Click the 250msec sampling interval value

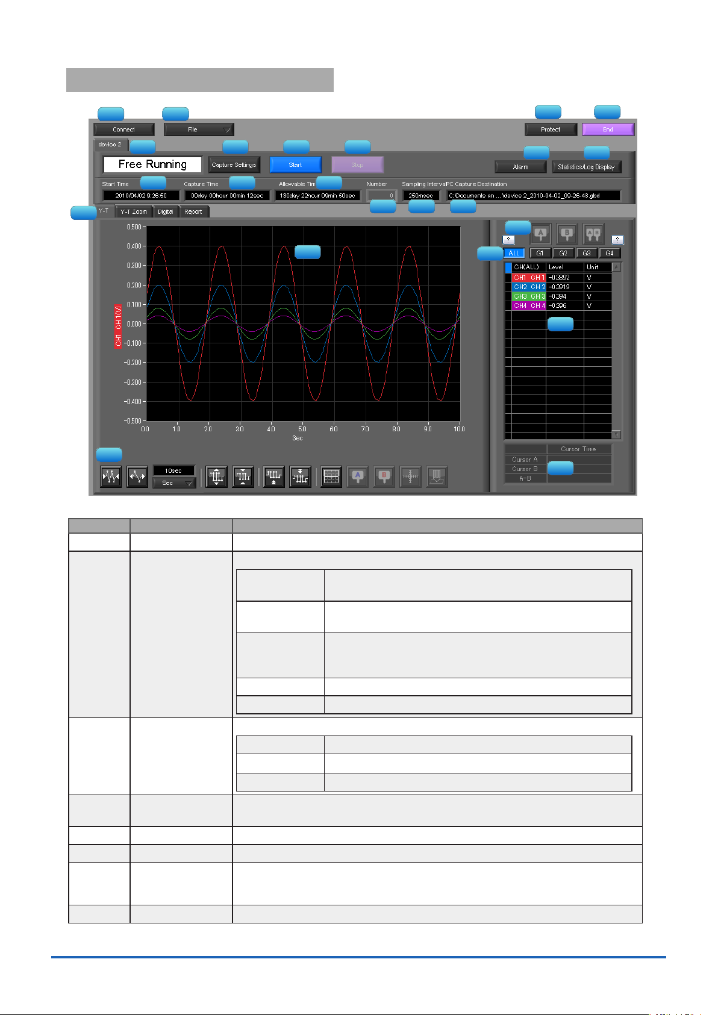point(421,195)
